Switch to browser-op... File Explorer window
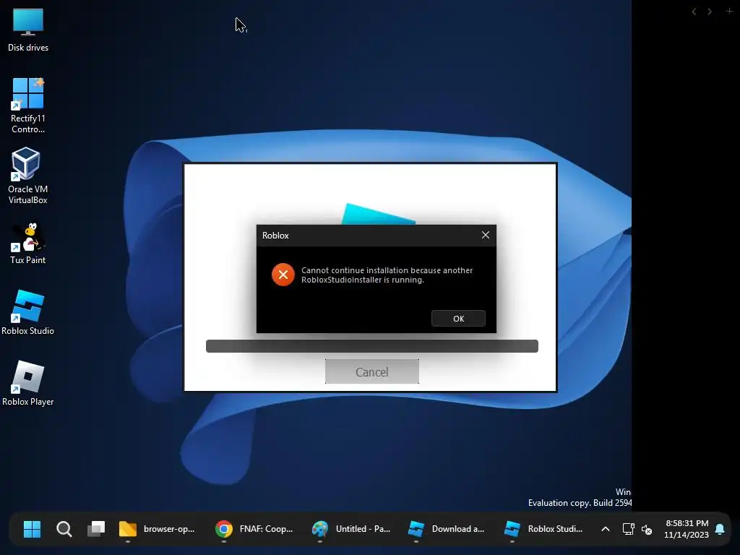The height and width of the screenshot is (555, 740). coord(157,529)
